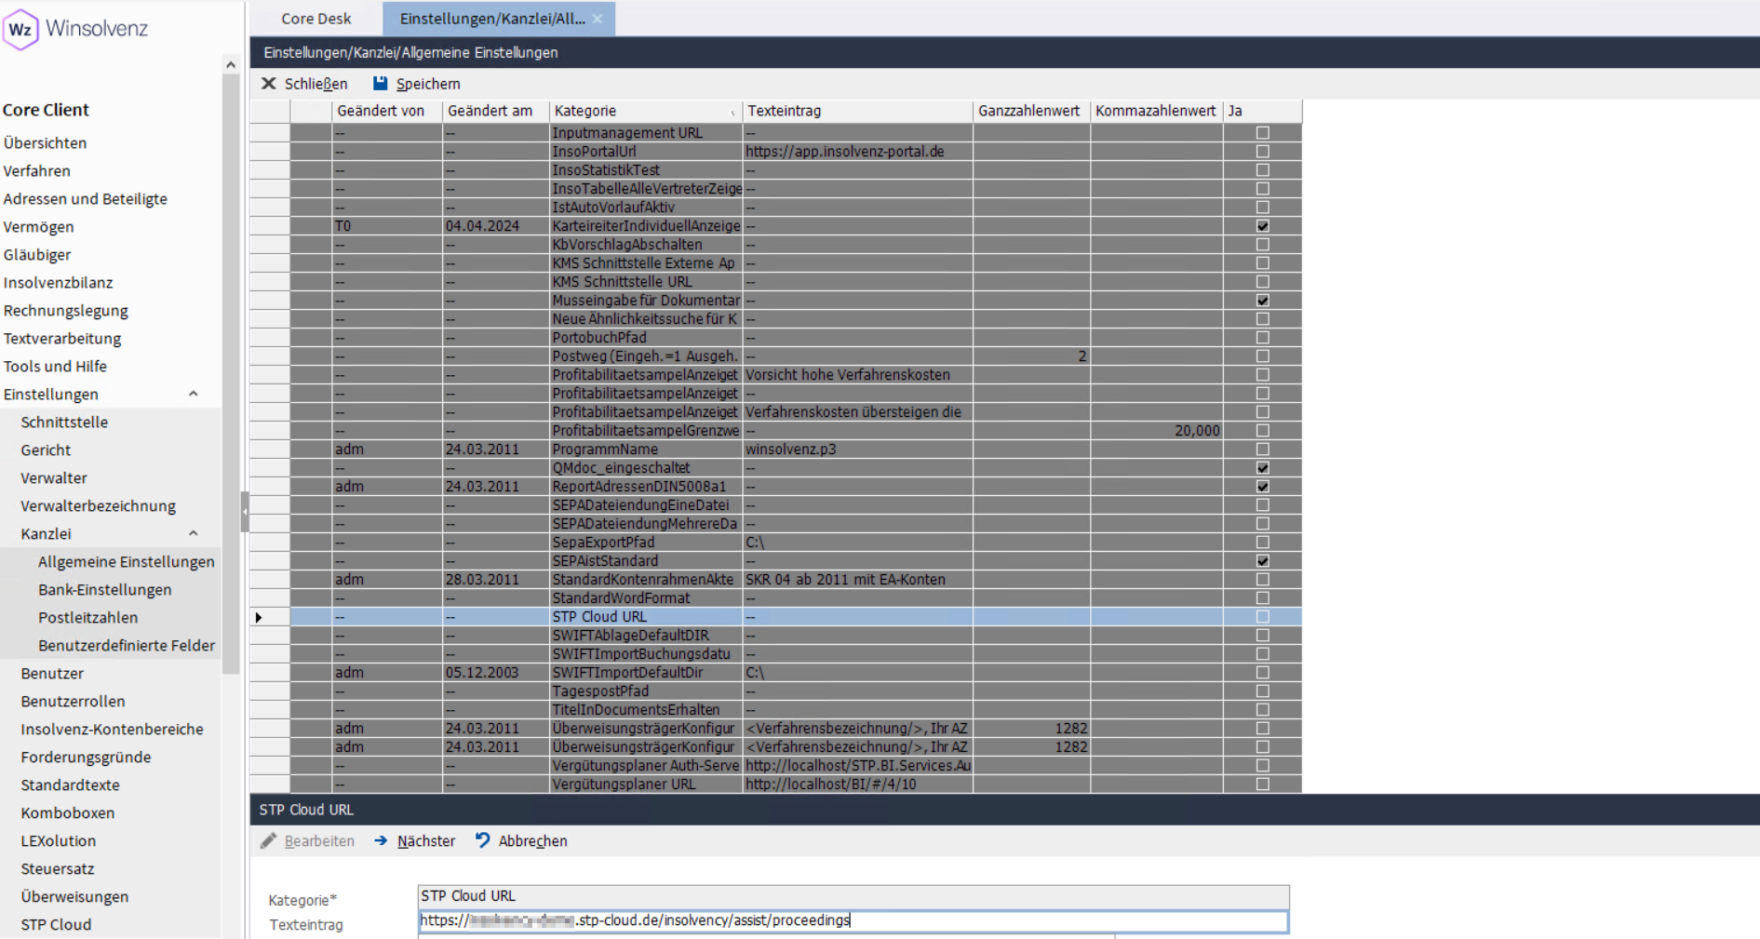1760x939 pixels.
Task: Click the Schließen button
Action: (304, 84)
